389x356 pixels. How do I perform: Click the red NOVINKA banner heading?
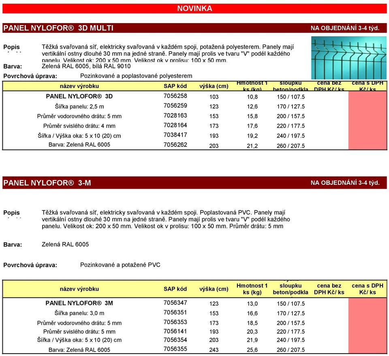click(194, 9)
